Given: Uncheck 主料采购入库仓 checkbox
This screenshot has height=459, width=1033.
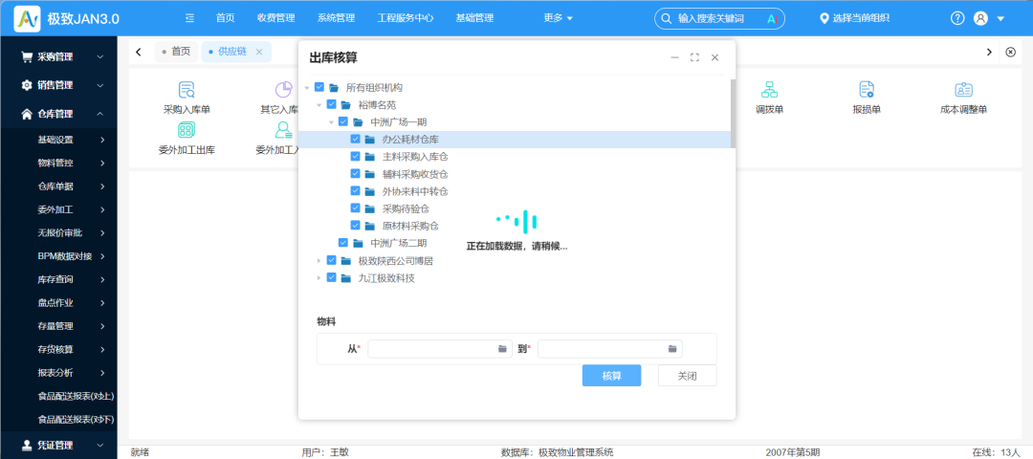Looking at the screenshot, I should 355,156.
